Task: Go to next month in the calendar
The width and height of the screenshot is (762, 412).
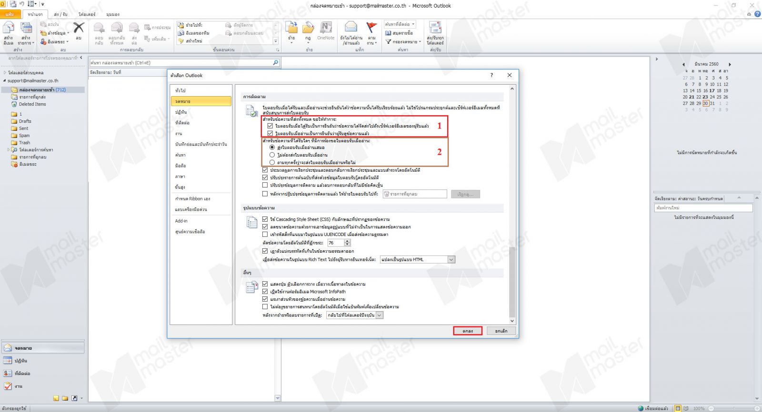Action: point(730,64)
